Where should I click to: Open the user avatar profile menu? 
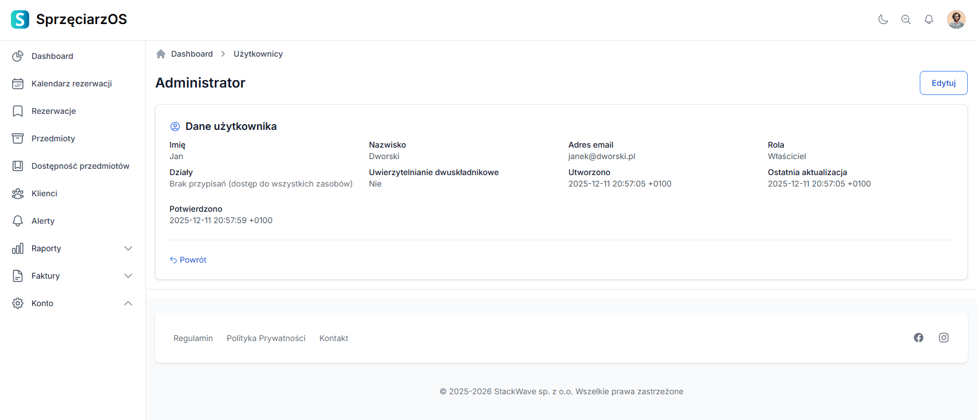click(956, 19)
